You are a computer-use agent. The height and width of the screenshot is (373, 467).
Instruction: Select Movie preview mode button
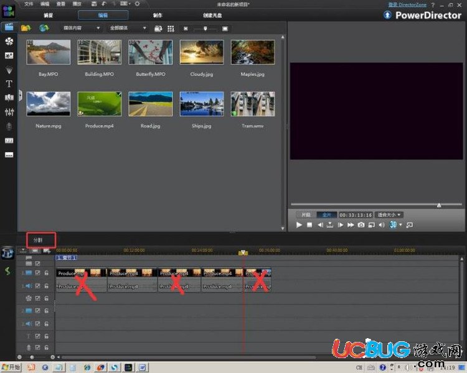click(x=327, y=214)
